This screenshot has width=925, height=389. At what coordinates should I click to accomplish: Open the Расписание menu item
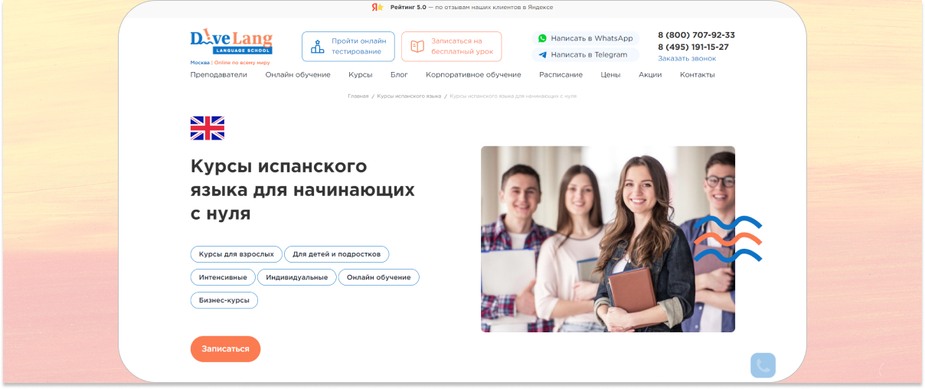[561, 75]
